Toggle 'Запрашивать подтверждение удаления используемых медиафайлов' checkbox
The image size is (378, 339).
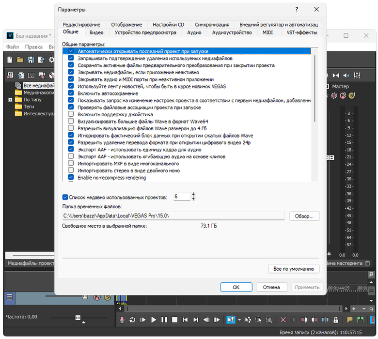click(71, 58)
